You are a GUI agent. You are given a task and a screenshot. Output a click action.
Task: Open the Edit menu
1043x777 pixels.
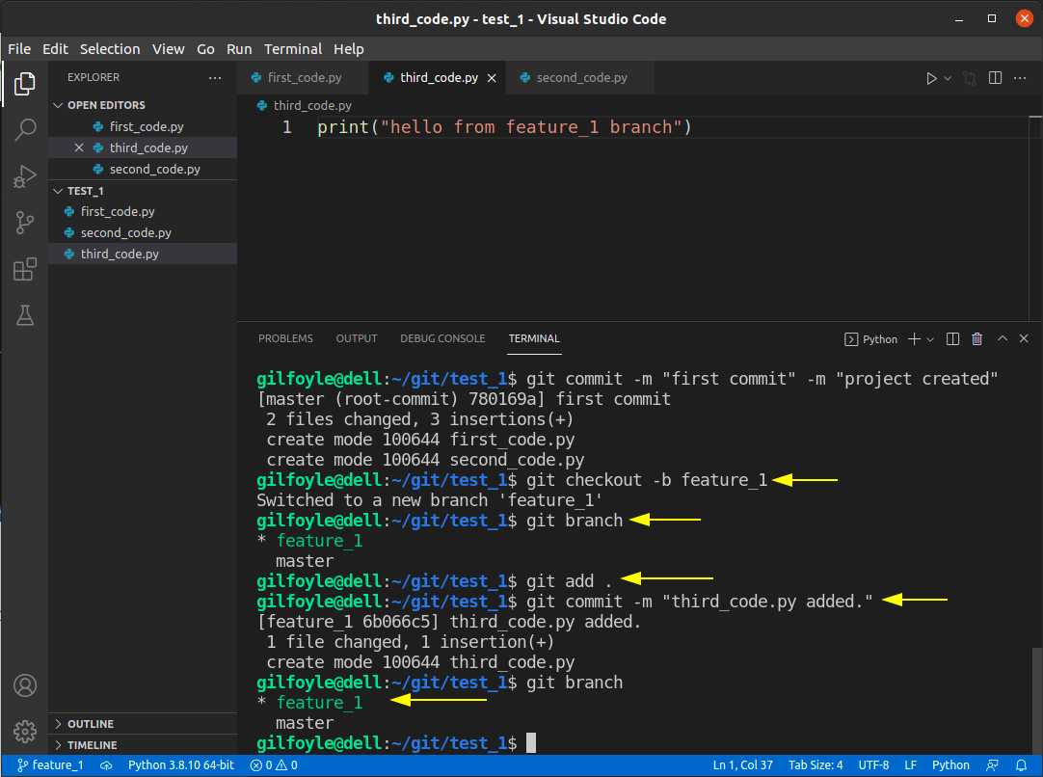pos(55,49)
